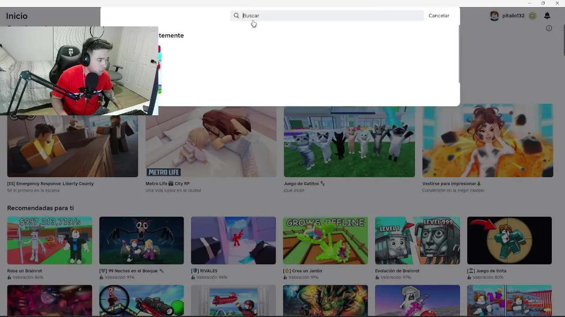This screenshot has width=565, height=317.
Task: Open the notifications bell
Action: (547, 16)
